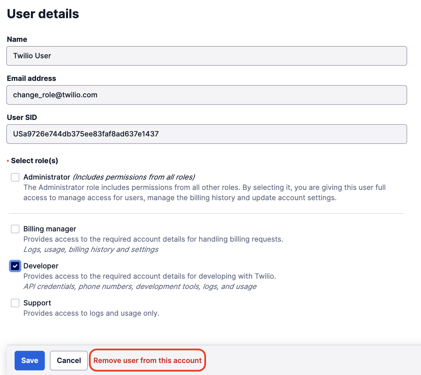Click the Cancel button
This screenshot has width=421, height=375.
point(69,361)
